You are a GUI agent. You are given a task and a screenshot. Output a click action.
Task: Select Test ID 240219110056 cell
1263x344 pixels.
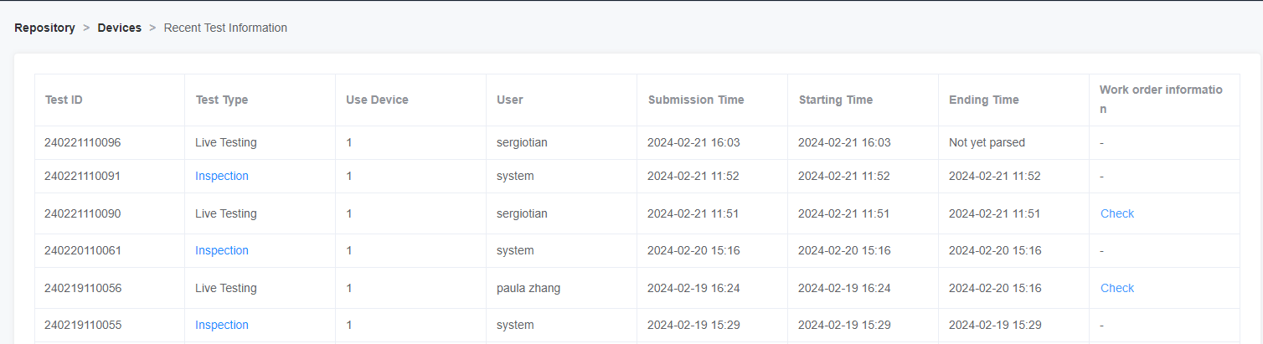point(110,288)
